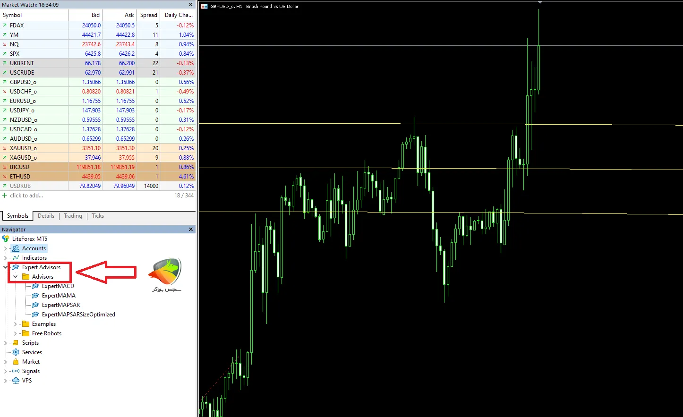Click the red down arrow beside NQ

(5, 44)
